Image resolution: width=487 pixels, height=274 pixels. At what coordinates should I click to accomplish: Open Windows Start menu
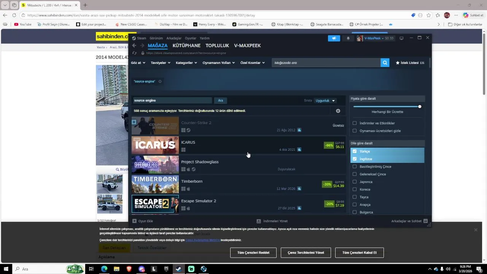tap(6, 269)
